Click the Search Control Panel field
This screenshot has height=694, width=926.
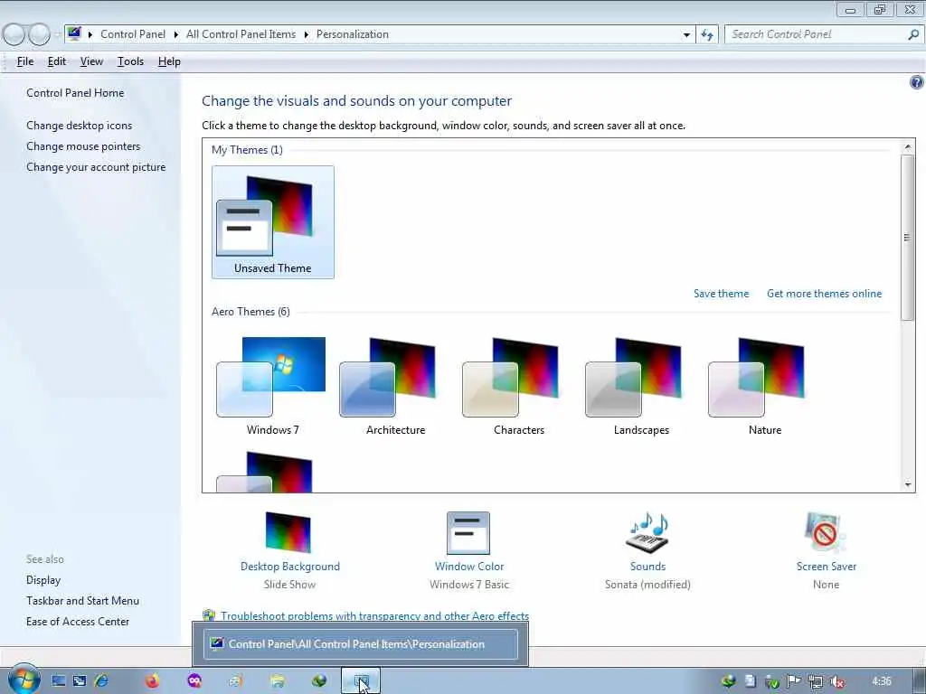(817, 34)
